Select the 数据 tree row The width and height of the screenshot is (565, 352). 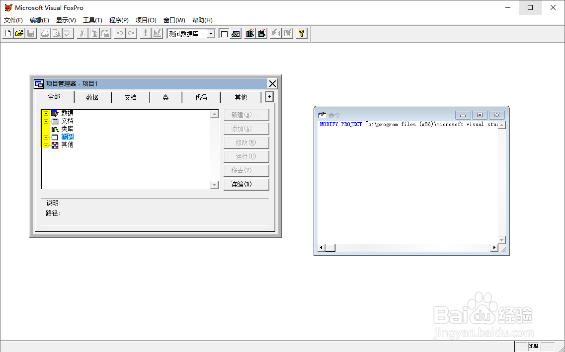click(x=68, y=113)
